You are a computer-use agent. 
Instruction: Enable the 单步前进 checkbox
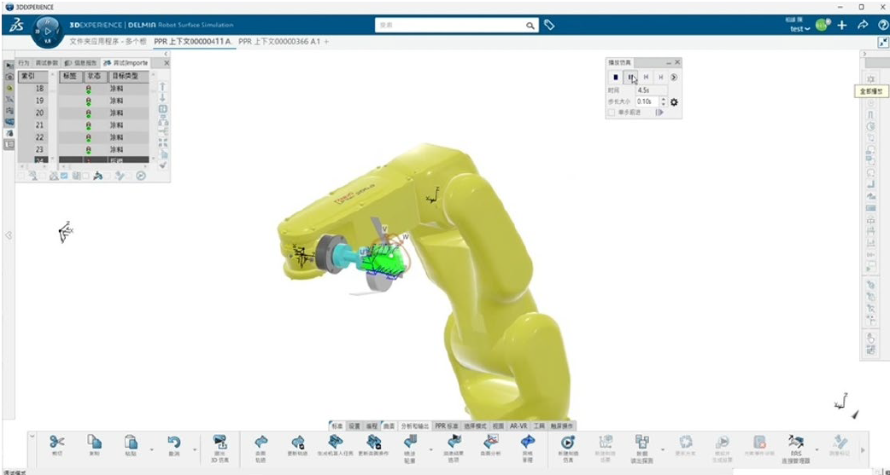pyautogui.click(x=611, y=113)
